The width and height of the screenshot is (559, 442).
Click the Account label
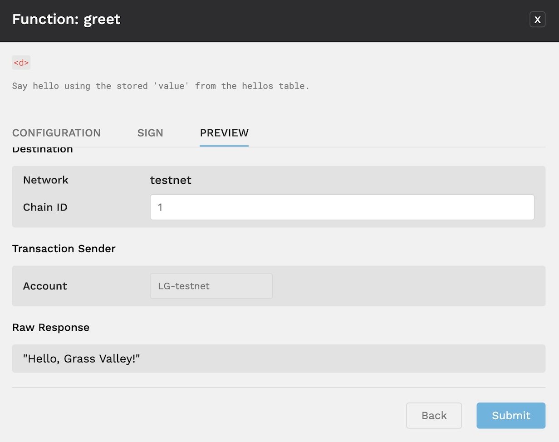click(45, 286)
